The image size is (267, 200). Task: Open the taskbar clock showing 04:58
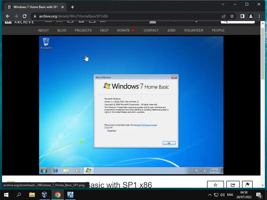(x=244, y=195)
